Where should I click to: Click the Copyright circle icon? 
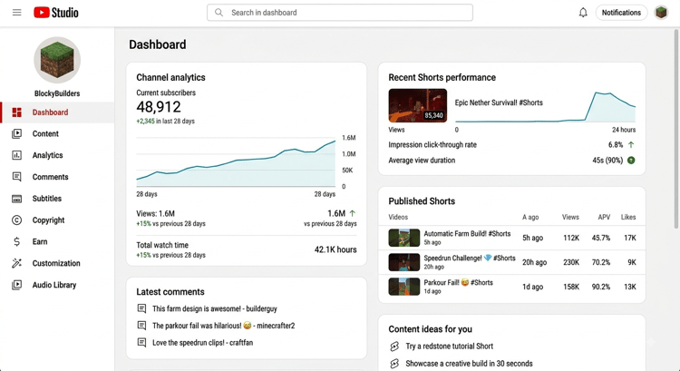(17, 220)
